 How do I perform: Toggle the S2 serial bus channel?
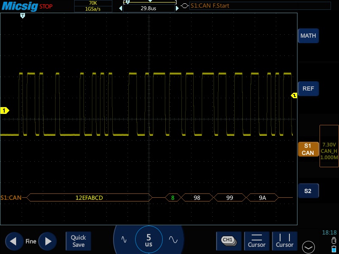click(308, 191)
